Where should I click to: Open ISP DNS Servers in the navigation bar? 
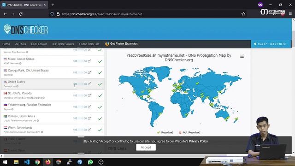tap(63, 44)
